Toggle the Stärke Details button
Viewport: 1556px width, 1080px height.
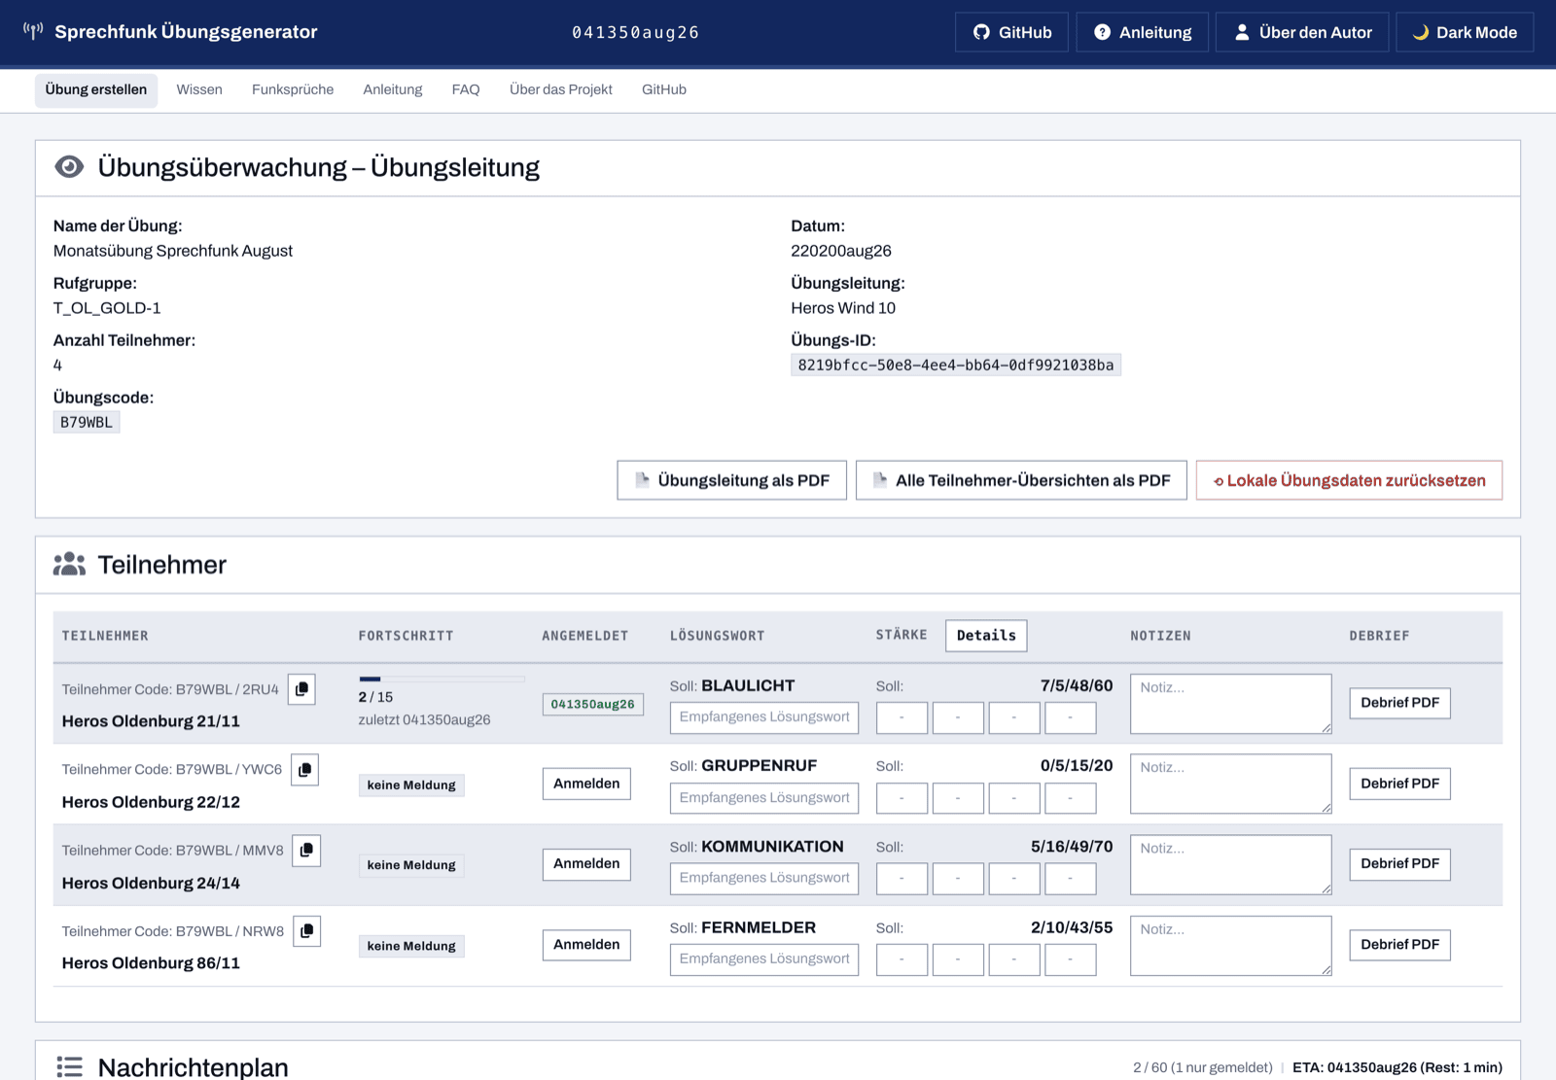[986, 636]
